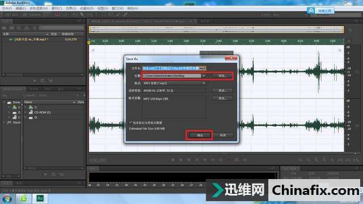The width and height of the screenshot is (363, 204).
Task: Click the Windows Start button
Action: 7,198
